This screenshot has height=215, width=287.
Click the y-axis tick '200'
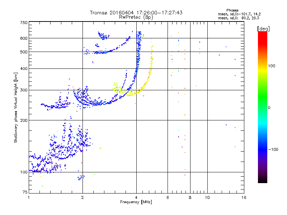[x=24, y=120]
